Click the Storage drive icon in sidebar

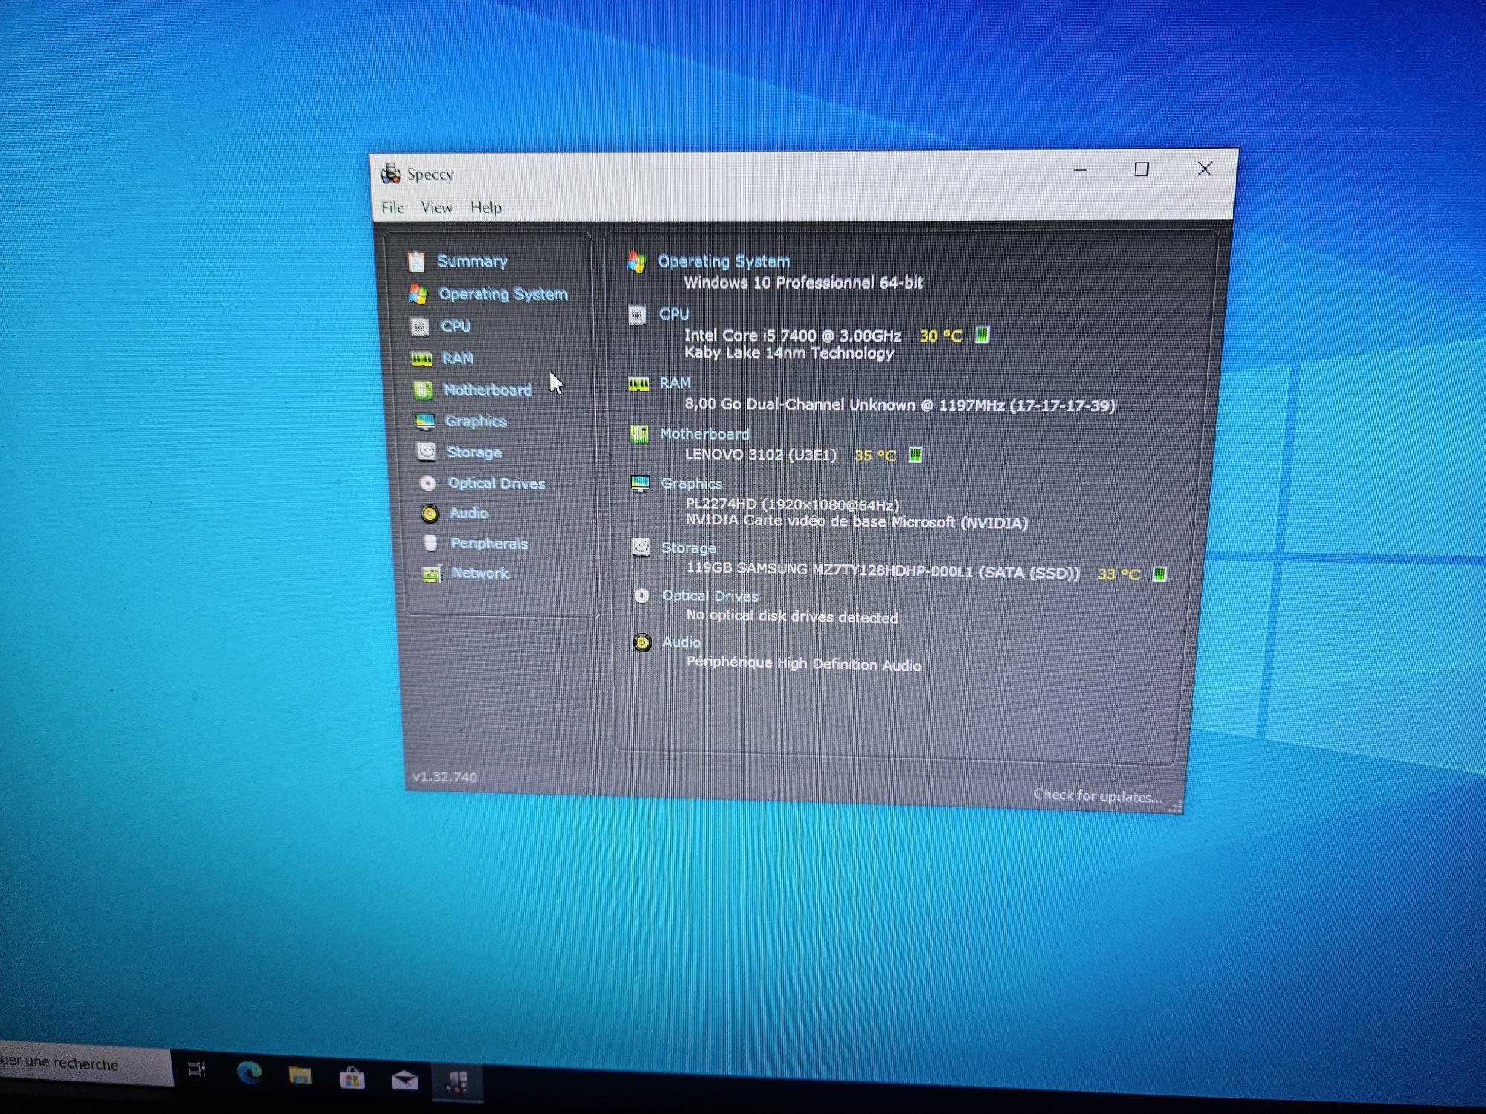[x=426, y=452]
